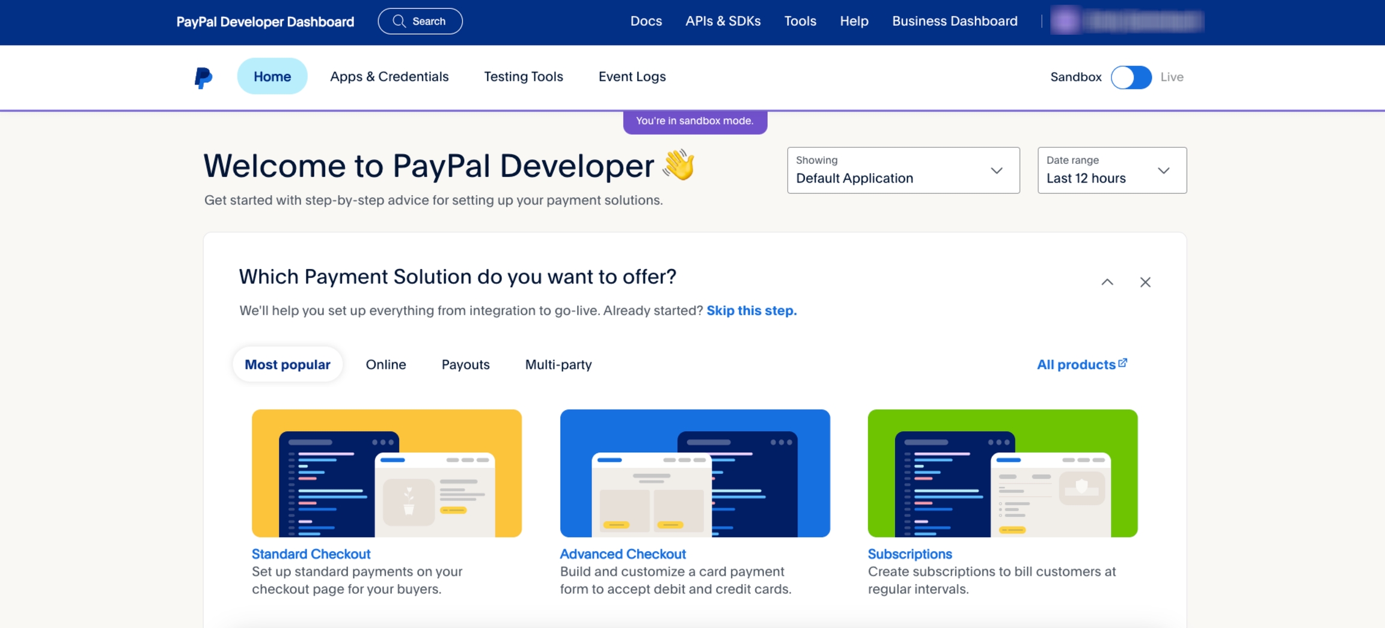
Task: Open the Showing Default Application dropdown
Action: click(x=903, y=171)
